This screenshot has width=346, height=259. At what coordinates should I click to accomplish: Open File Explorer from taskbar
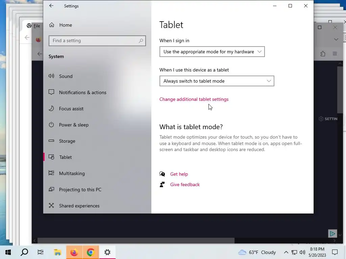click(x=57, y=252)
